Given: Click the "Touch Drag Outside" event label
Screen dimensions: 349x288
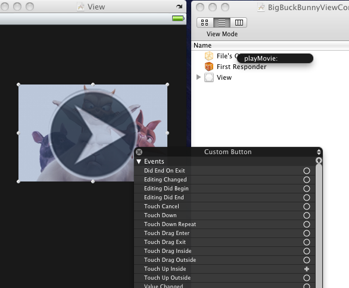Looking at the screenshot, I should (x=170, y=260).
